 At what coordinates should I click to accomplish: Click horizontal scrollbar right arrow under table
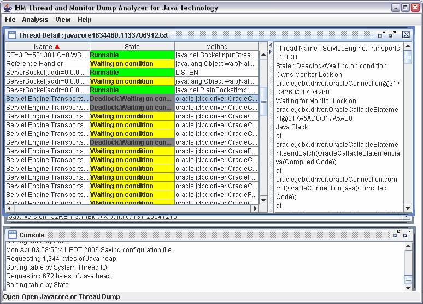coord(255,208)
